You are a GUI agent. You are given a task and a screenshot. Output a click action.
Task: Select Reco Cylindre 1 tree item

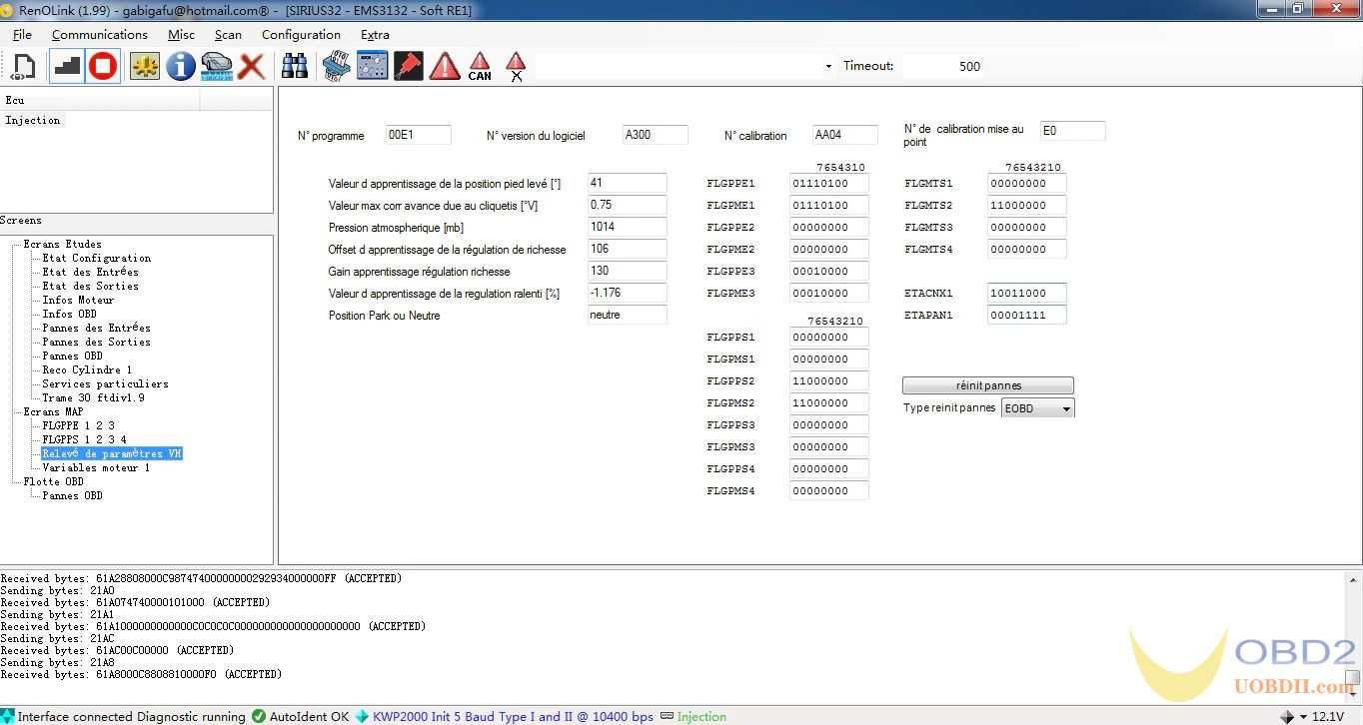(87, 369)
